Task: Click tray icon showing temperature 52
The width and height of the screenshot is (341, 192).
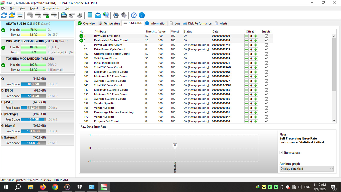Action: pyautogui.click(x=264, y=187)
